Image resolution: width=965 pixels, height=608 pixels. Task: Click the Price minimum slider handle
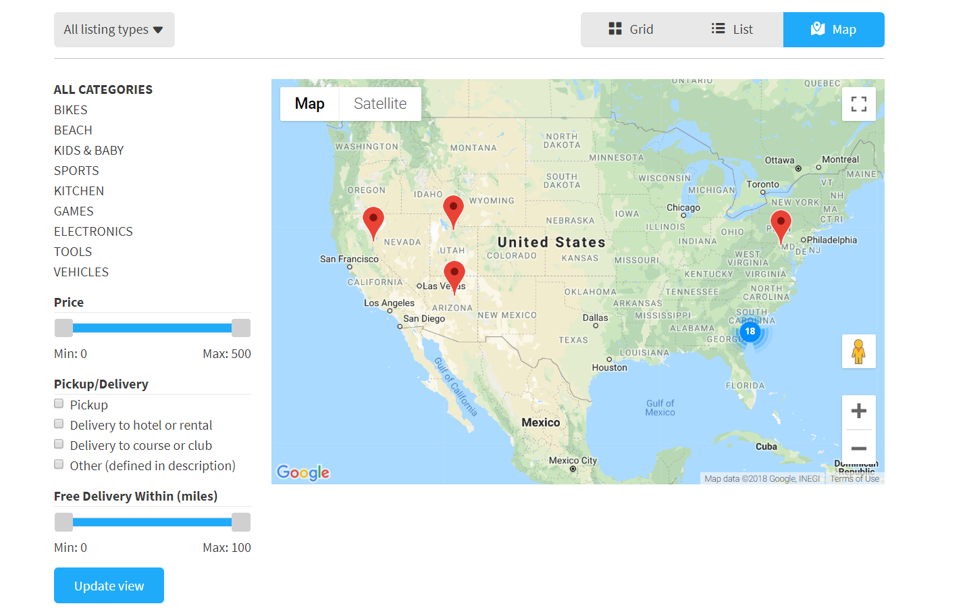(63, 328)
